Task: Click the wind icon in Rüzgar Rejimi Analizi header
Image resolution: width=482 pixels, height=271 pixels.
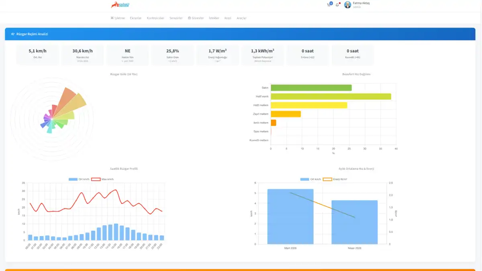Action: pyautogui.click(x=13, y=34)
